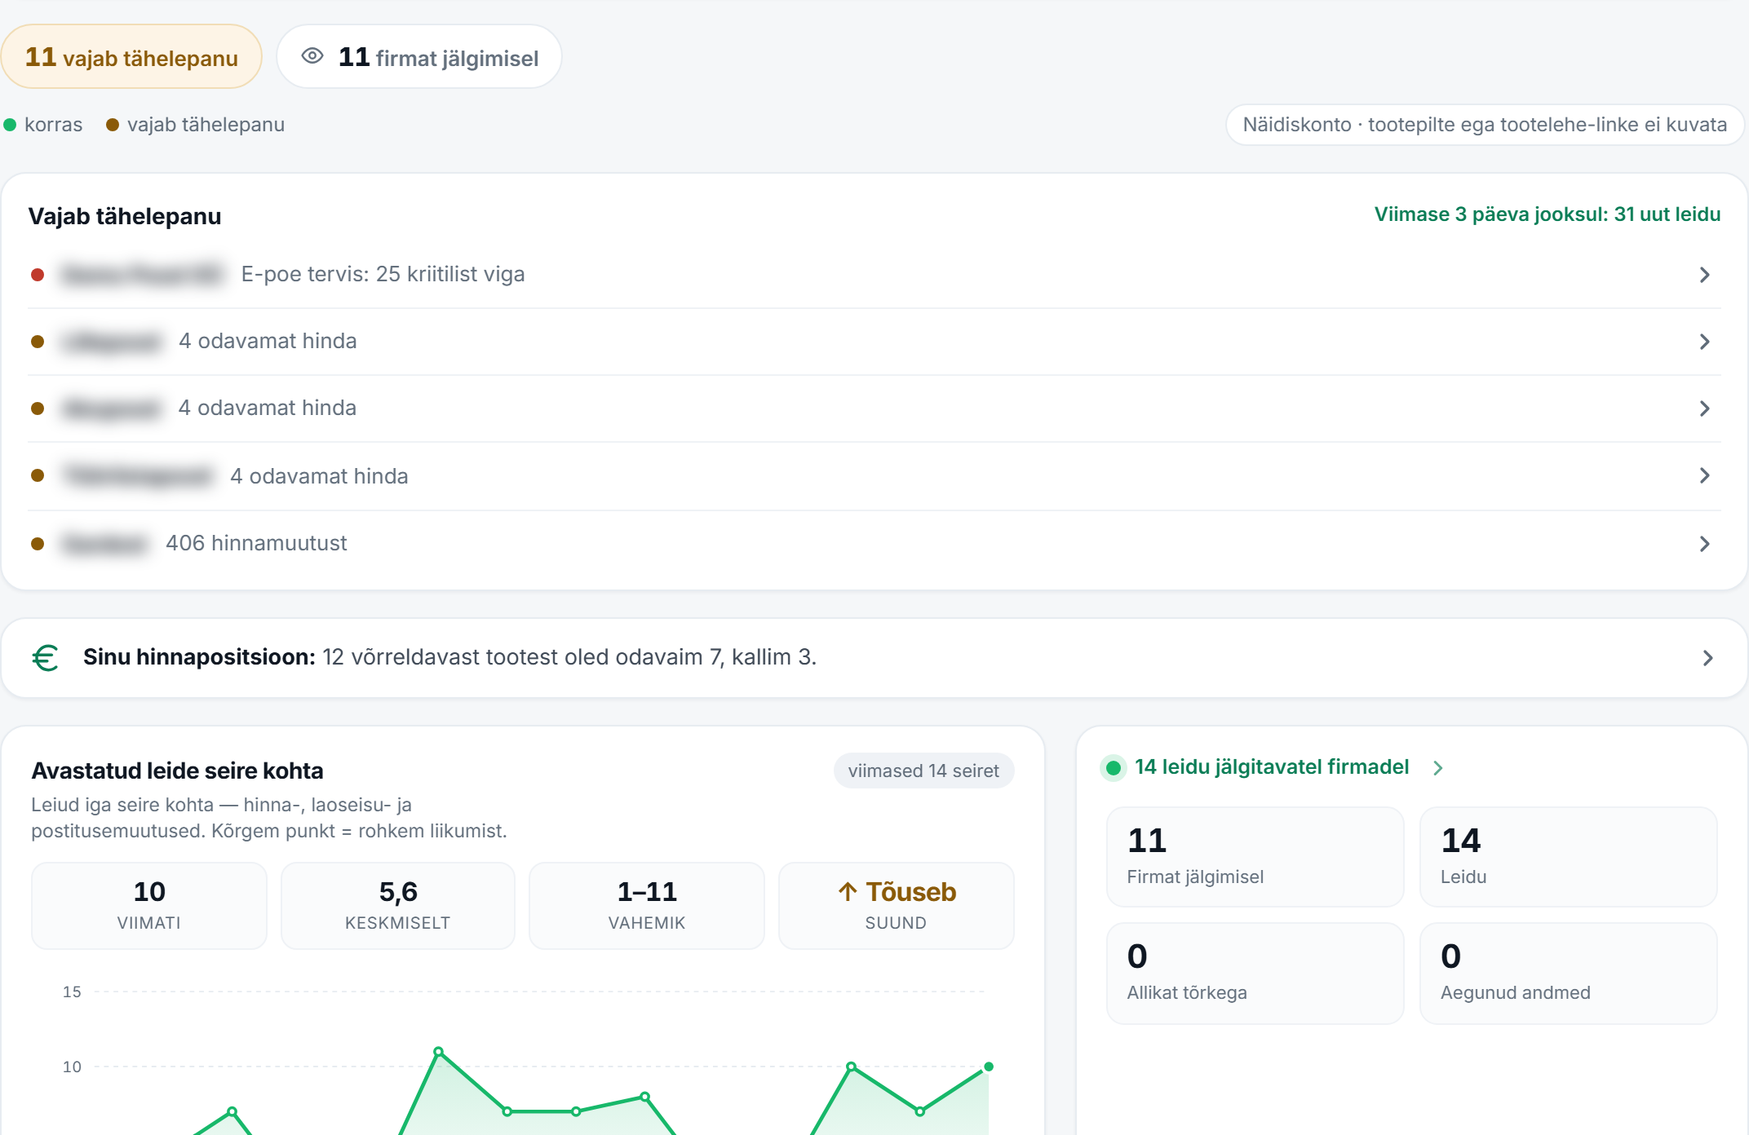Viewport: 1749px width, 1135px height.
Task: Click the latest filled chart data point
Action: [x=989, y=1067]
